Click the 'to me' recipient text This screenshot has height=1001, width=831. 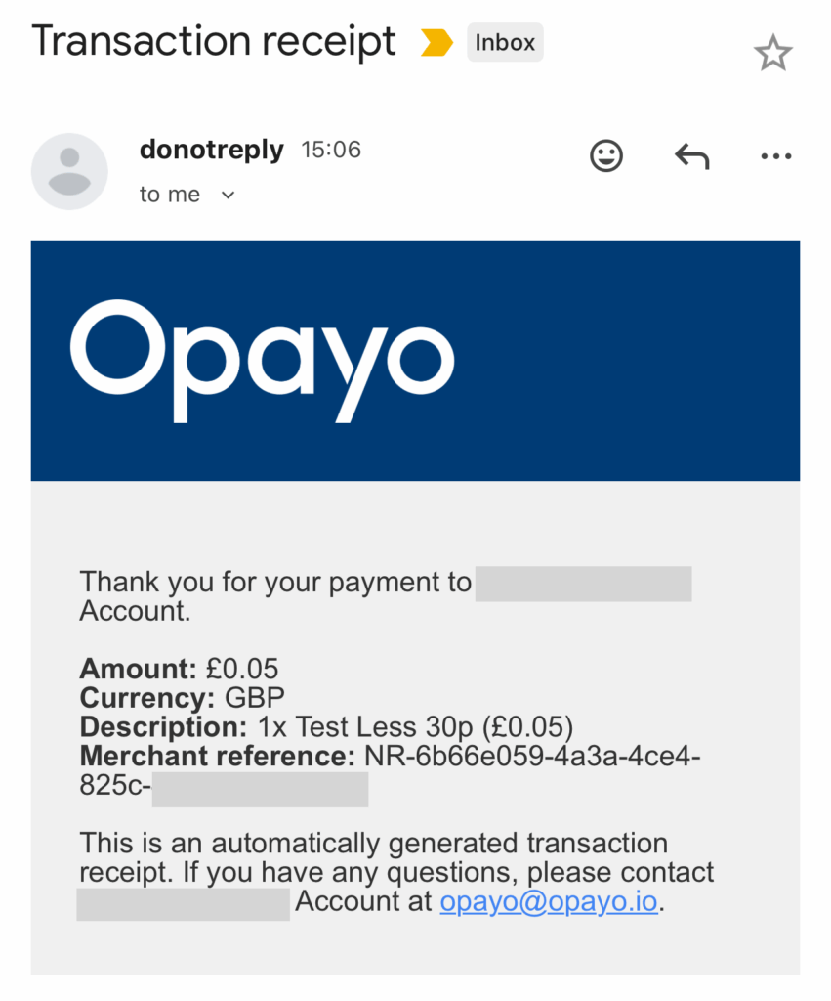coord(170,195)
